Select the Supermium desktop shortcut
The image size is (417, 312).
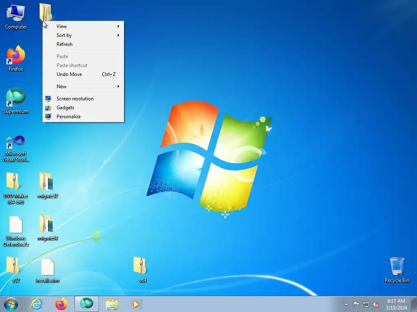pyautogui.click(x=16, y=101)
